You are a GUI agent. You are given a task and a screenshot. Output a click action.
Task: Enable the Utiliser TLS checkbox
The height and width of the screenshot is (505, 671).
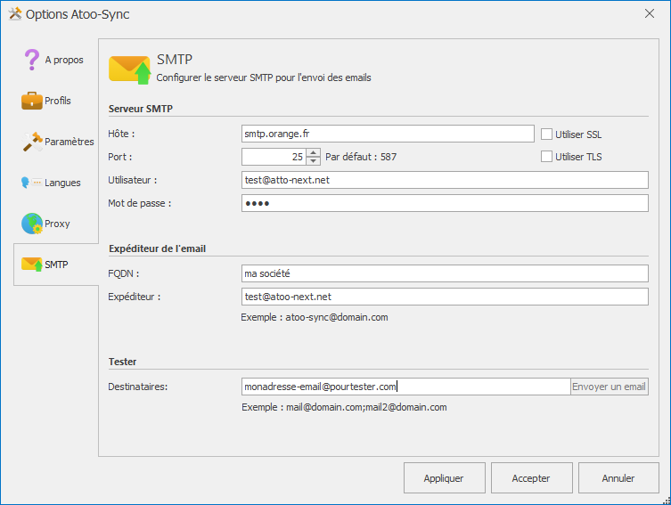[547, 157]
